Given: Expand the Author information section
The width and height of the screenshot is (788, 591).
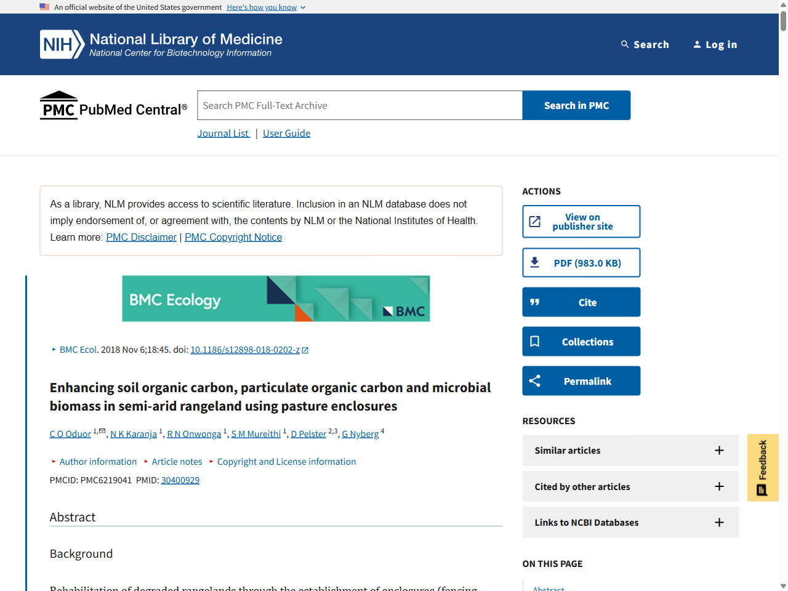Looking at the screenshot, I should coord(98,461).
